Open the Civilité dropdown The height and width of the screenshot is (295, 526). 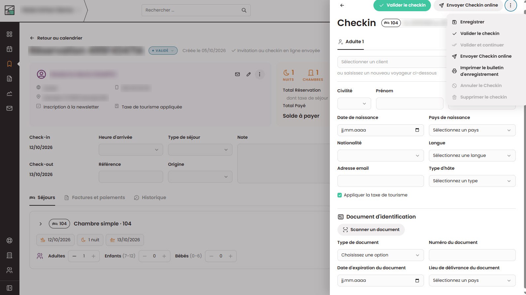[354, 103]
